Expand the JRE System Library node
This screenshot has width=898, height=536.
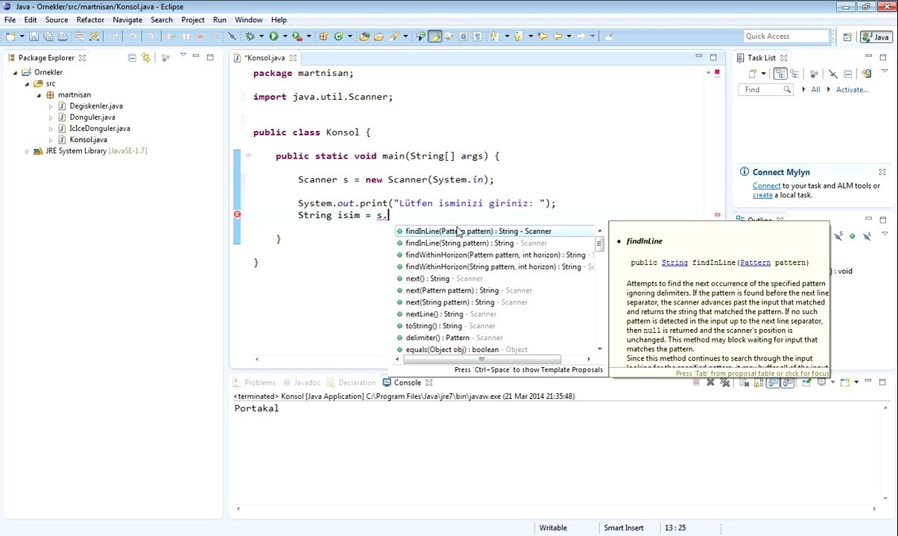click(x=27, y=150)
